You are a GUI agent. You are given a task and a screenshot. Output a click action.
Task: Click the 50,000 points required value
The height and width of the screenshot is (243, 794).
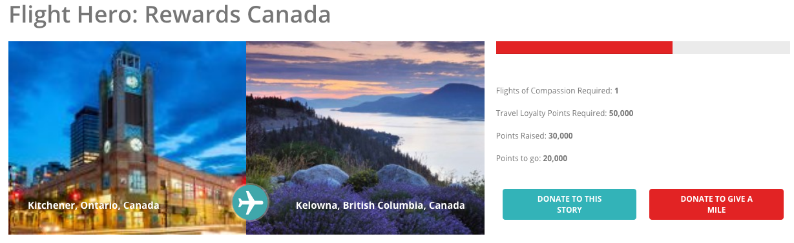621,113
